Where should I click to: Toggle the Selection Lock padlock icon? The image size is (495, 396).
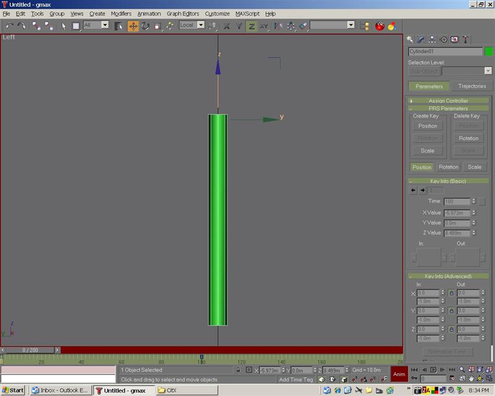click(238, 370)
